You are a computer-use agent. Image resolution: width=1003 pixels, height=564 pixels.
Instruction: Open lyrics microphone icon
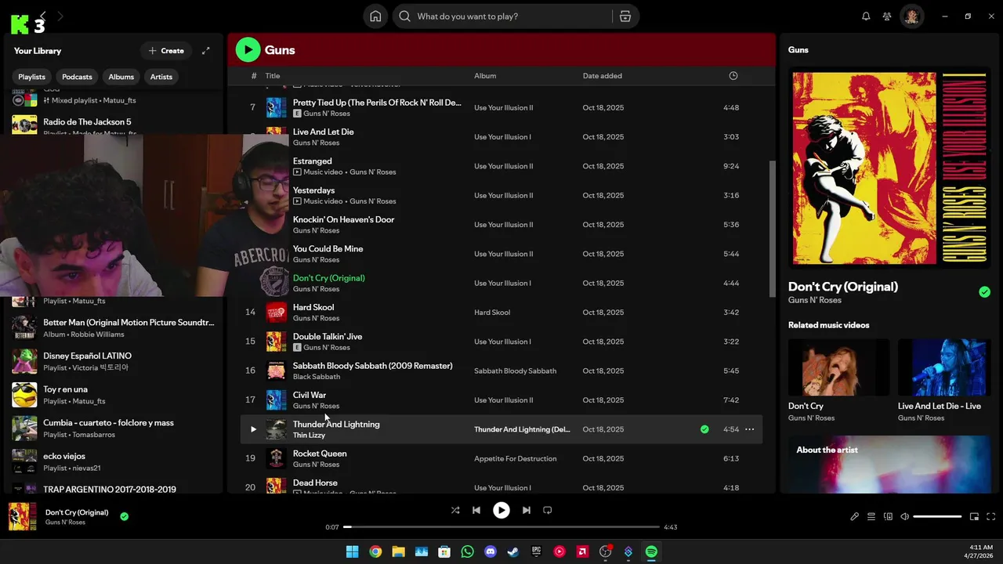tap(854, 516)
